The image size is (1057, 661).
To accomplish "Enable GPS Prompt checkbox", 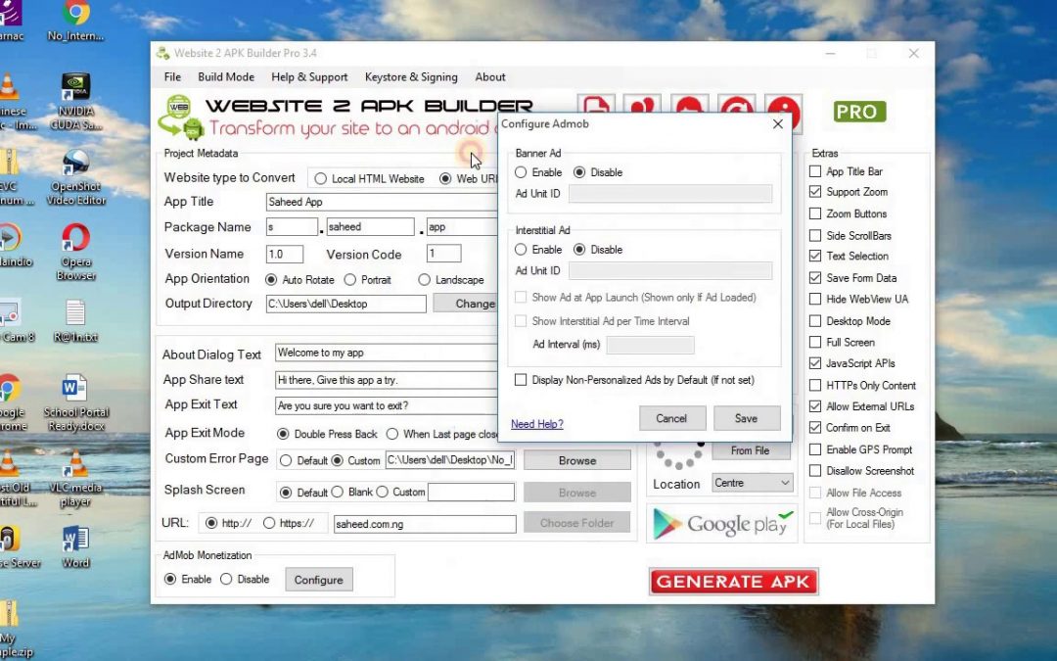I will point(815,449).
